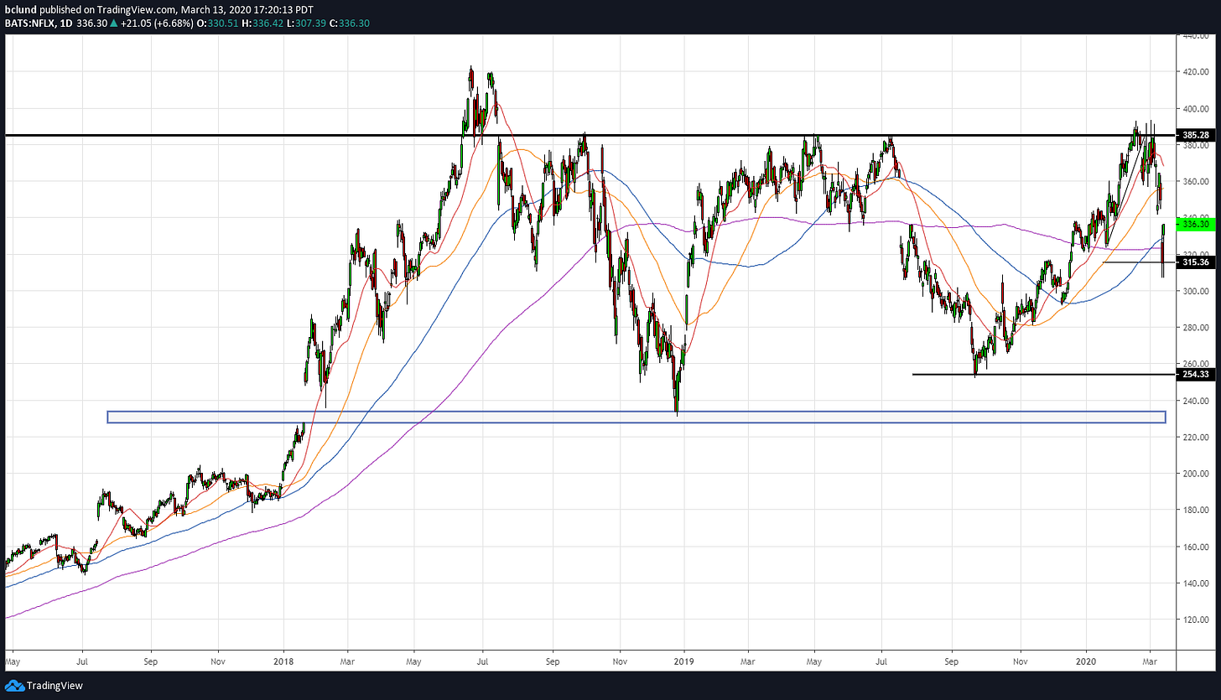The height and width of the screenshot is (700, 1221).
Task: Click the 254.33 price label
Action: pos(1195,374)
